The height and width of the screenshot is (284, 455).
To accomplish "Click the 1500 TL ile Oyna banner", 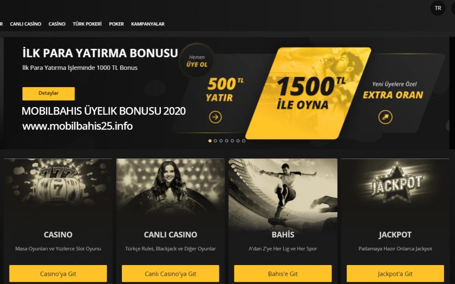I will [x=308, y=93].
